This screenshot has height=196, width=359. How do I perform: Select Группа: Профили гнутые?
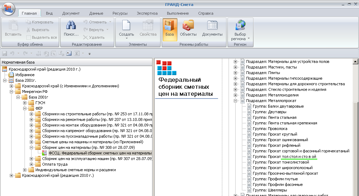(x=275, y=179)
